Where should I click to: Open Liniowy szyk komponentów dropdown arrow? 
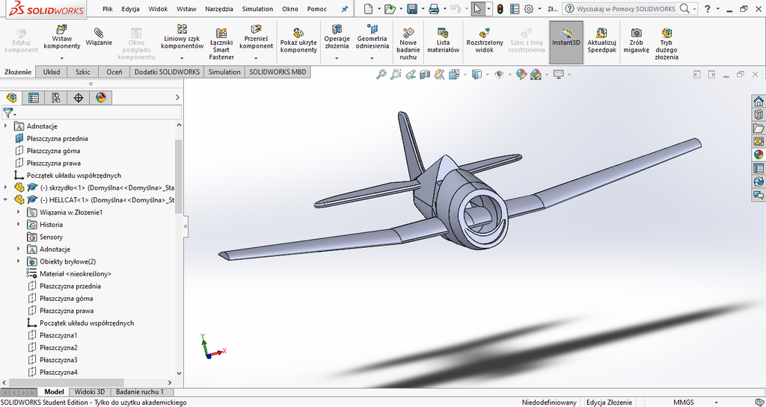click(182, 57)
